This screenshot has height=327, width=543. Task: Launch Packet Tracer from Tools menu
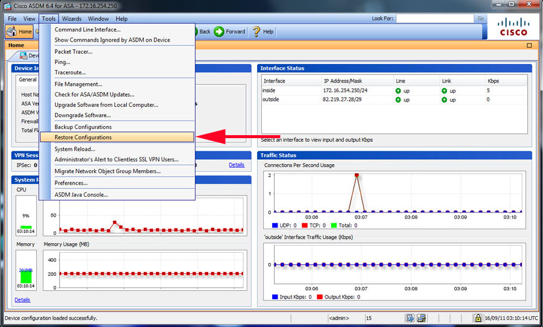tap(117, 52)
